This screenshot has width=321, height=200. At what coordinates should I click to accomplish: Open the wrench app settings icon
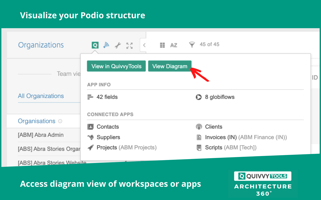tap(118, 45)
